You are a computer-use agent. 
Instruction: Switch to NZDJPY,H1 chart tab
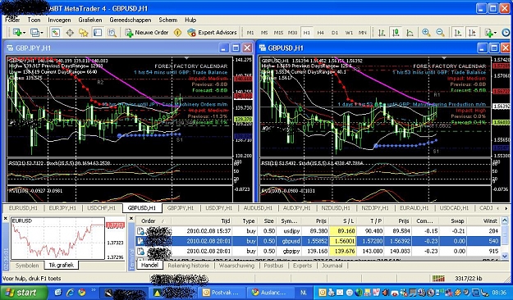coord(375,208)
